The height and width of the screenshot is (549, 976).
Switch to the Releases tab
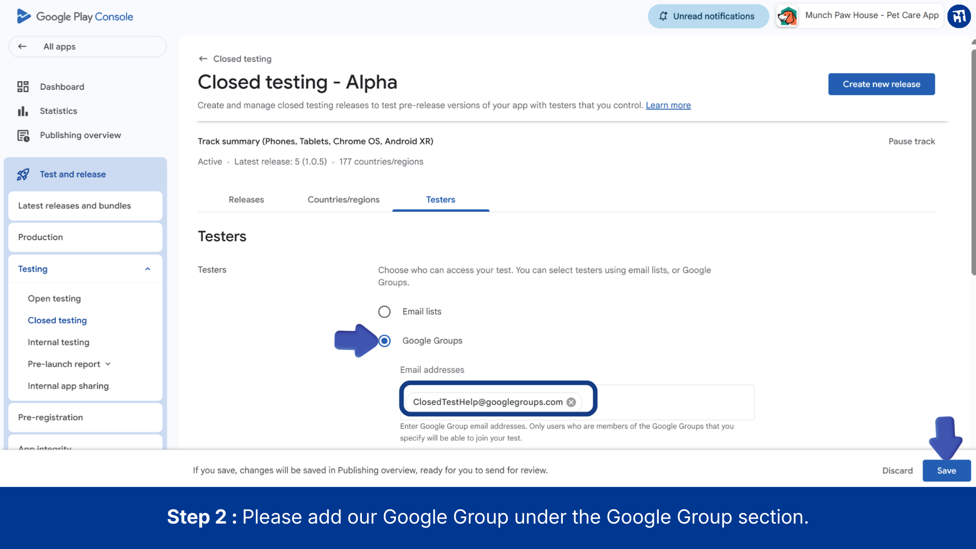(246, 200)
